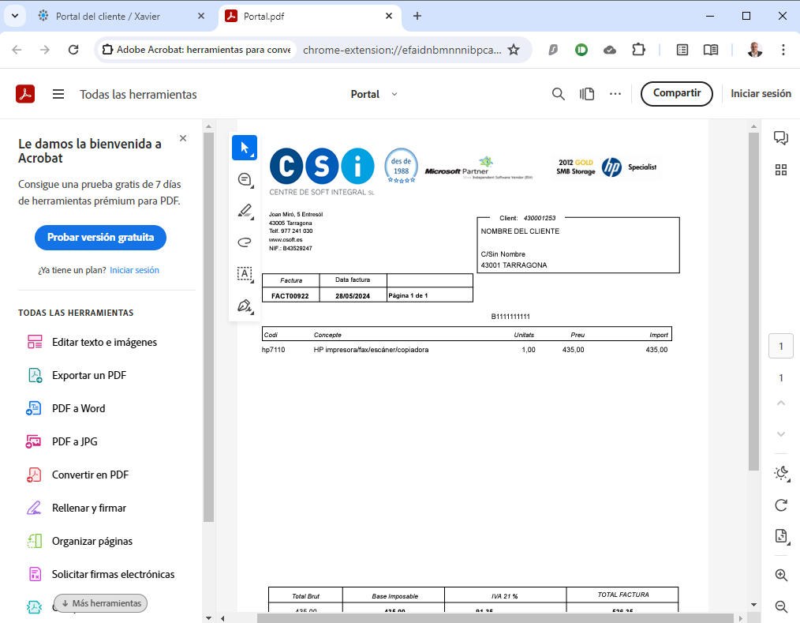Select the arrow selection tool
Screen dimensions: 800x623
245,148
